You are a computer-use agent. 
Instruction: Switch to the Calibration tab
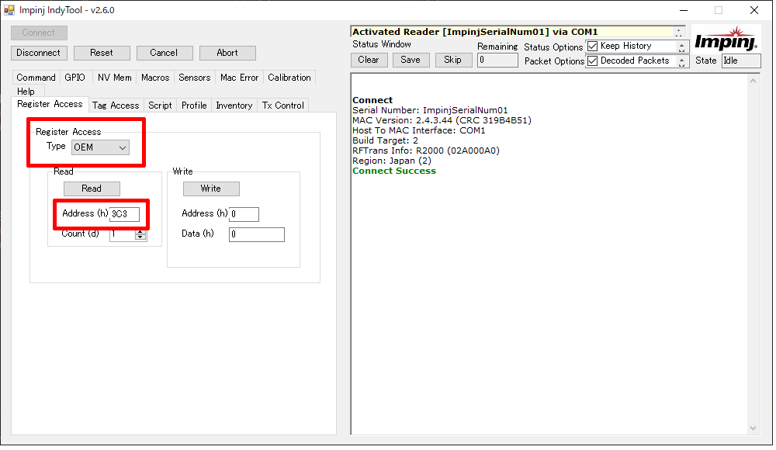pyautogui.click(x=289, y=78)
